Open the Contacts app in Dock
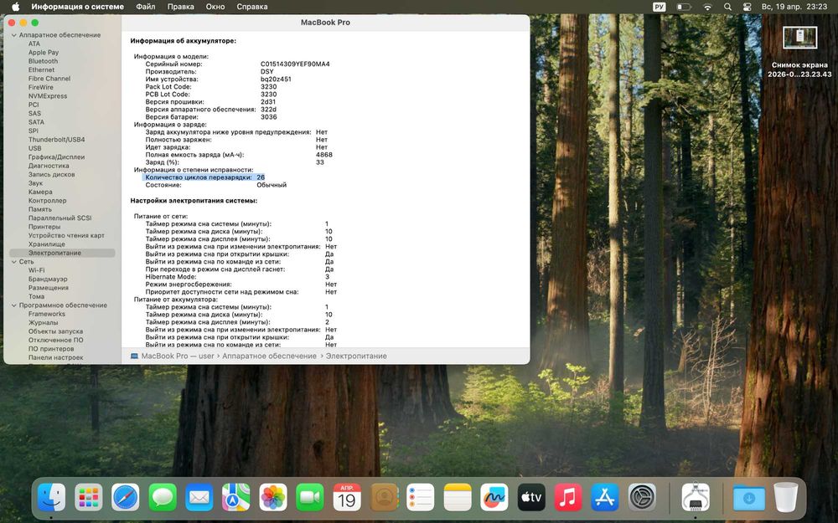Image resolution: width=838 pixels, height=523 pixels. pos(384,497)
